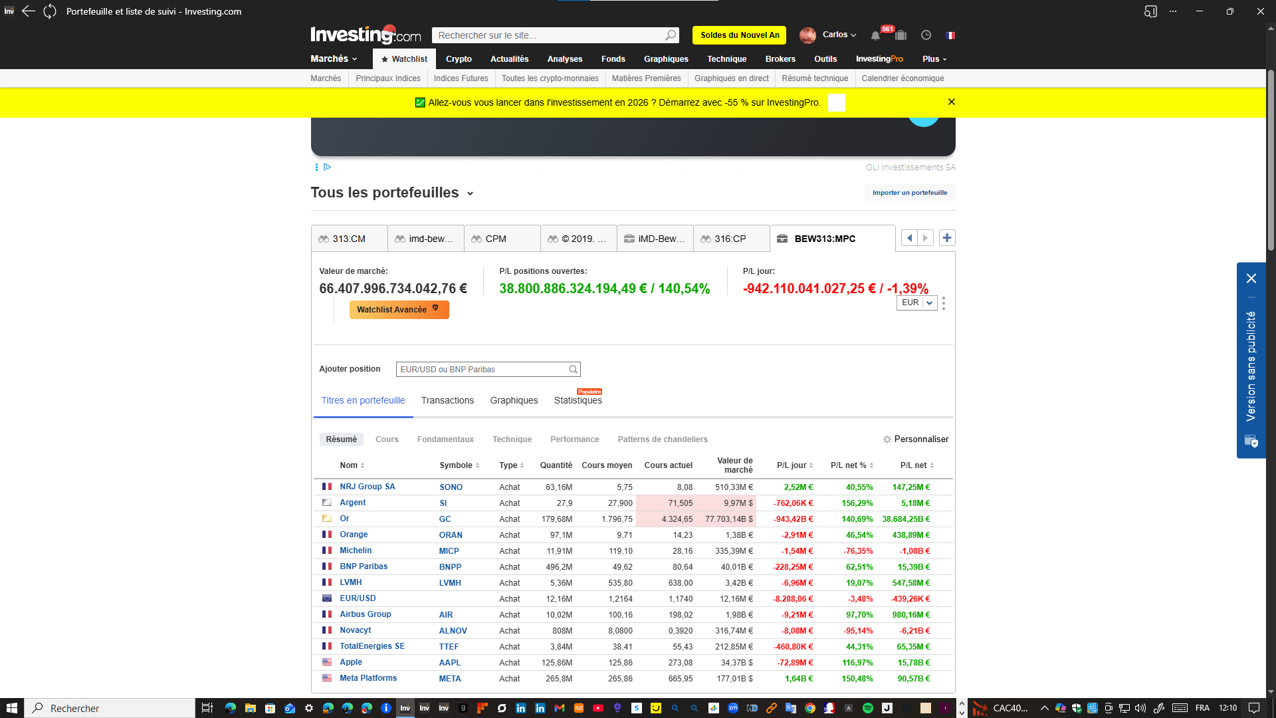This screenshot has width=1276, height=718.
Task: Open the Statistiques tab
Action: point(578,400)
